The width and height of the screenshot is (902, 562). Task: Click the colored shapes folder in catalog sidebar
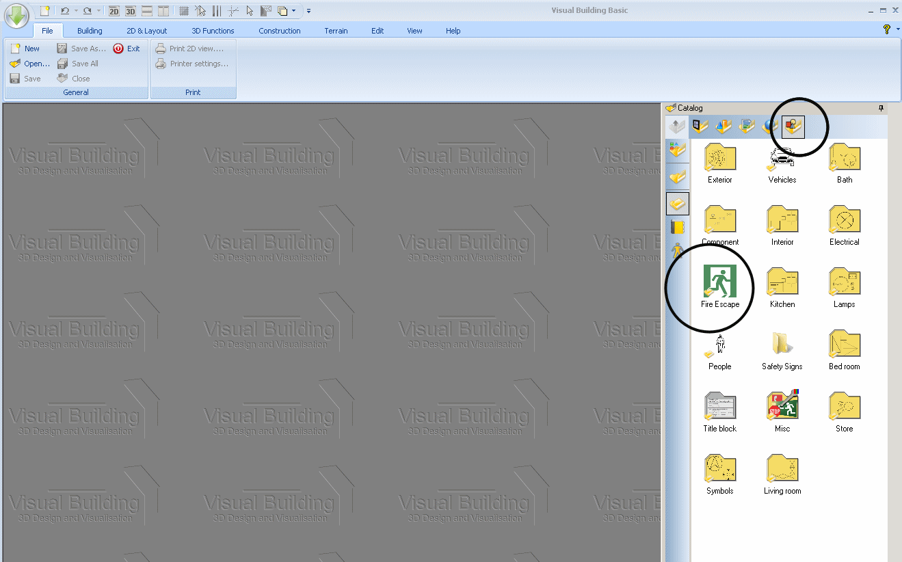click(x=677, y=150)
